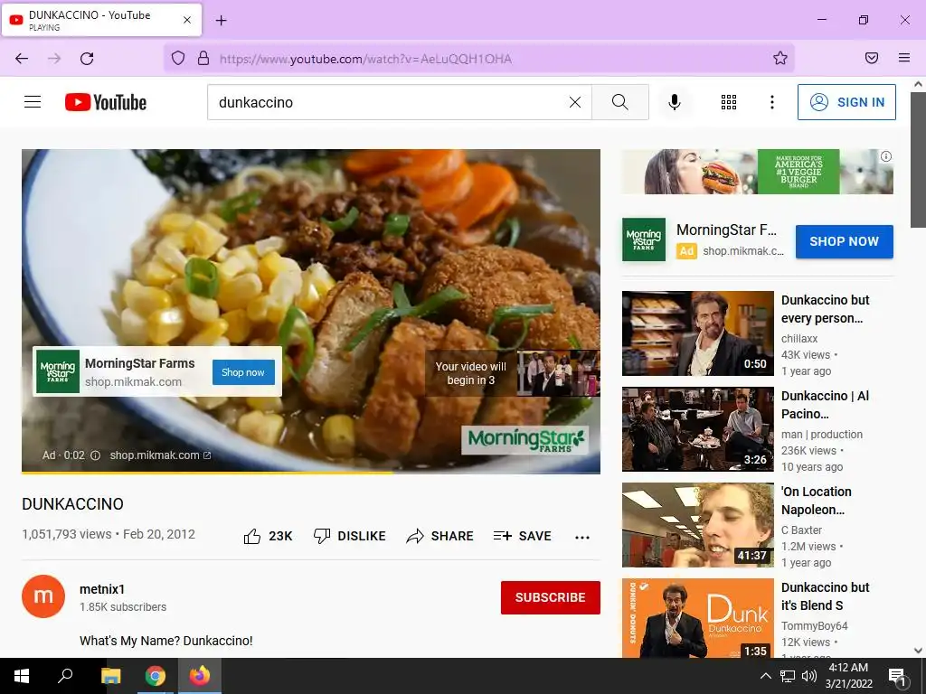The image size is (926, 694).
Task: Visit shop.mikmak.com link in player
Action: coord(160,455)
